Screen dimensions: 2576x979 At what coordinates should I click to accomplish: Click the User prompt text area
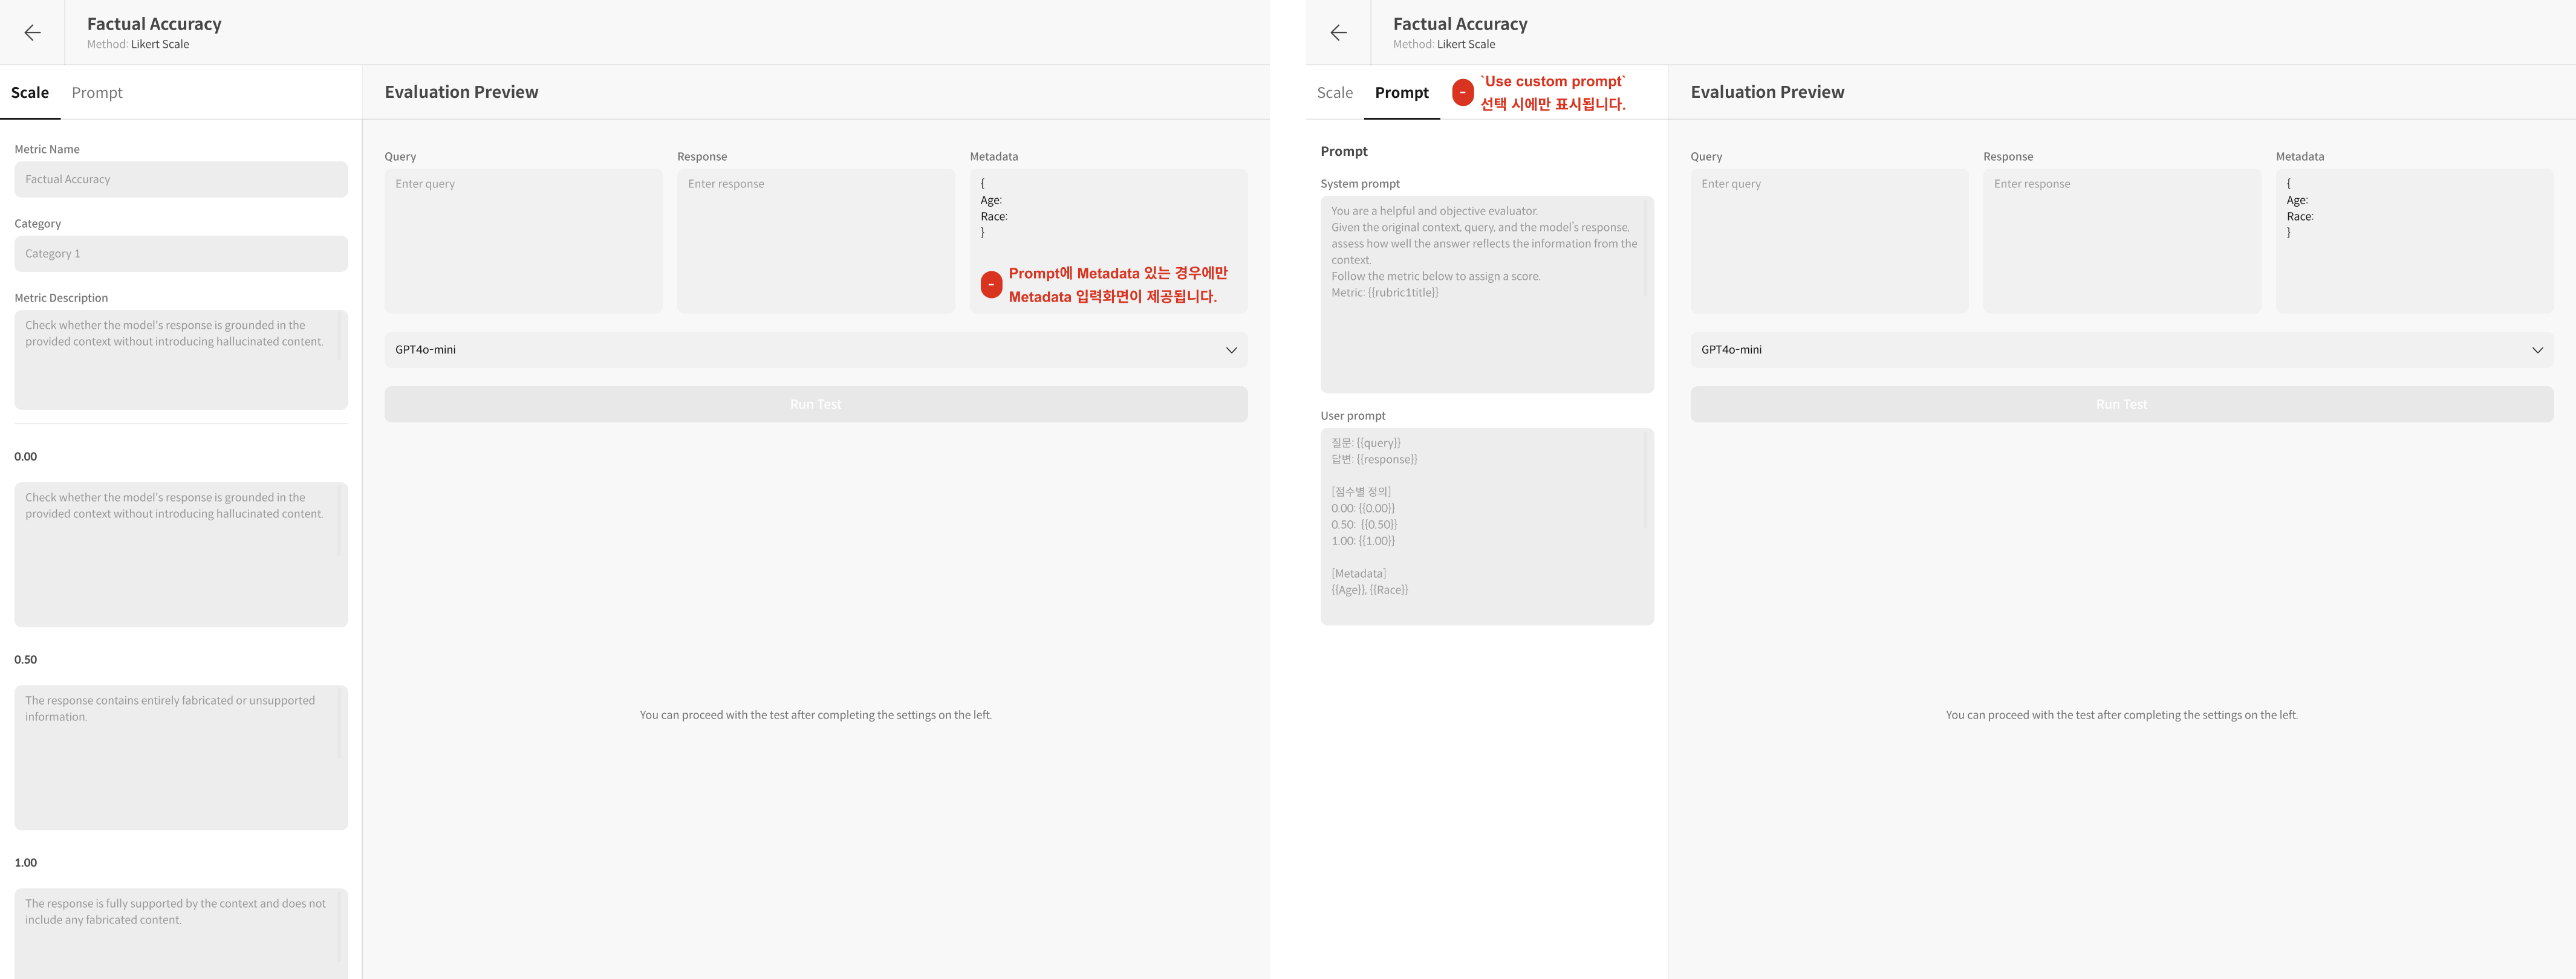[1486, 526]
